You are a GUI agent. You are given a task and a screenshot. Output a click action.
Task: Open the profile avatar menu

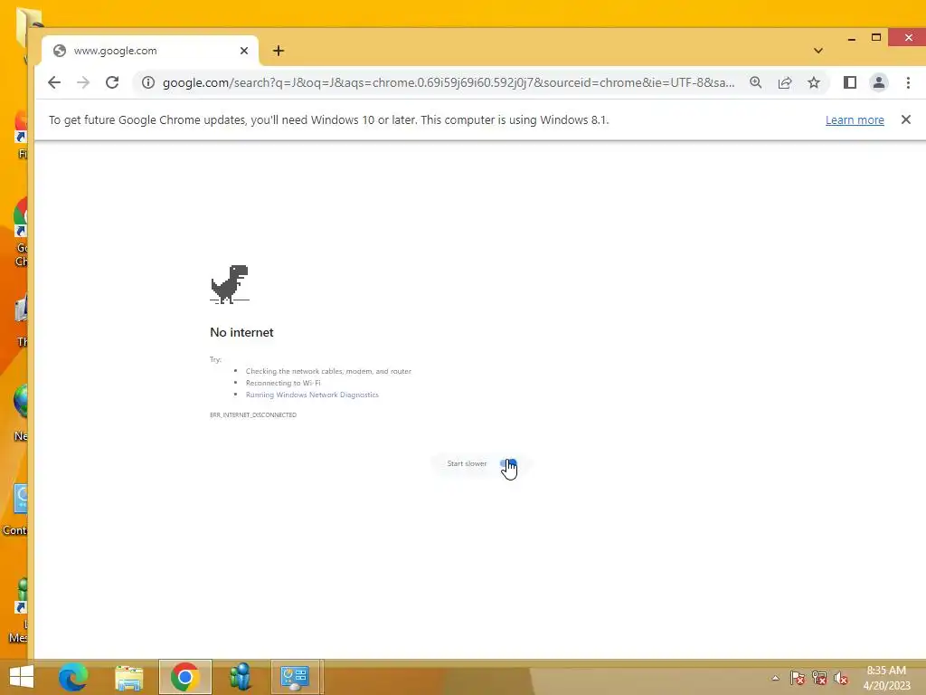(x=879, y=82)
